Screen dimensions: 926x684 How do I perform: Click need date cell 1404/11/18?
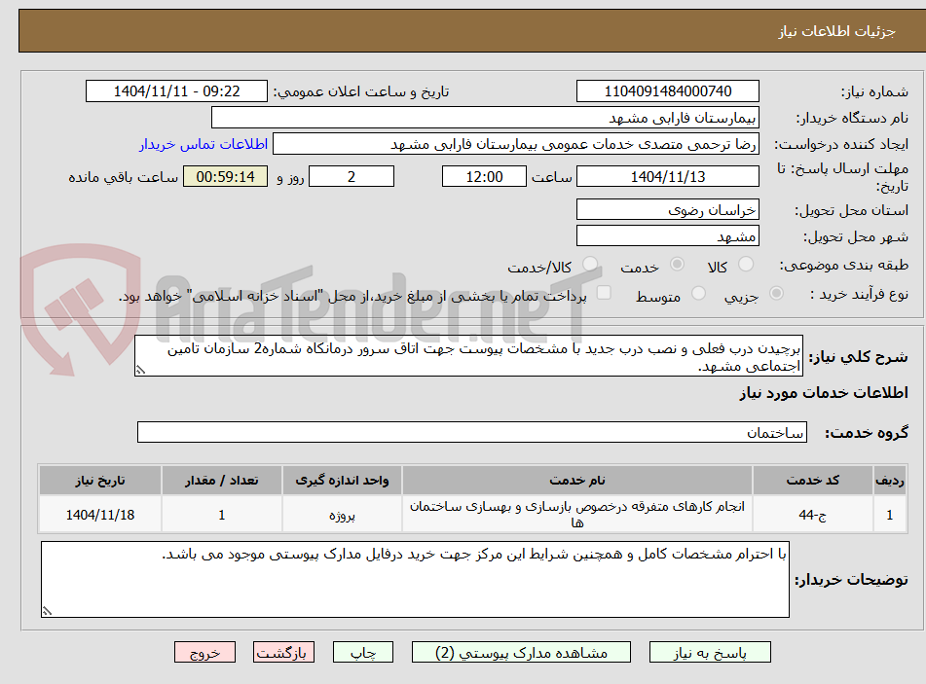pos(99,515)
